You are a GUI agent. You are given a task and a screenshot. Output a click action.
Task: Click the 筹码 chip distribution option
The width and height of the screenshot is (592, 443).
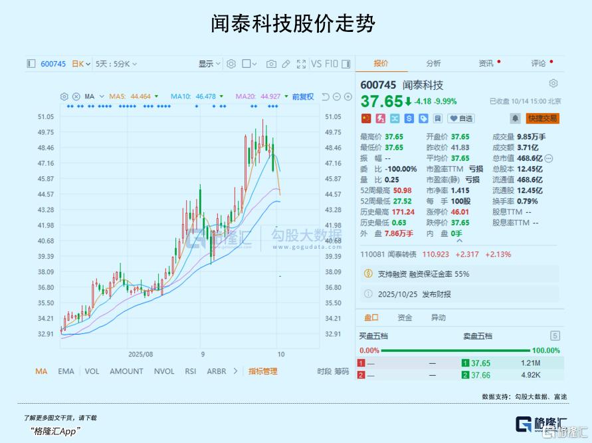(x=342, y=371)
